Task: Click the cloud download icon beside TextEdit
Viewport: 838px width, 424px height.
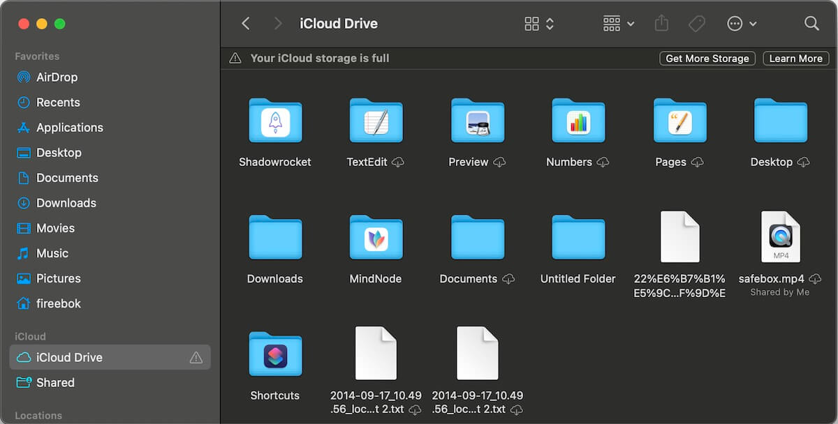Action: pos(398,162)
